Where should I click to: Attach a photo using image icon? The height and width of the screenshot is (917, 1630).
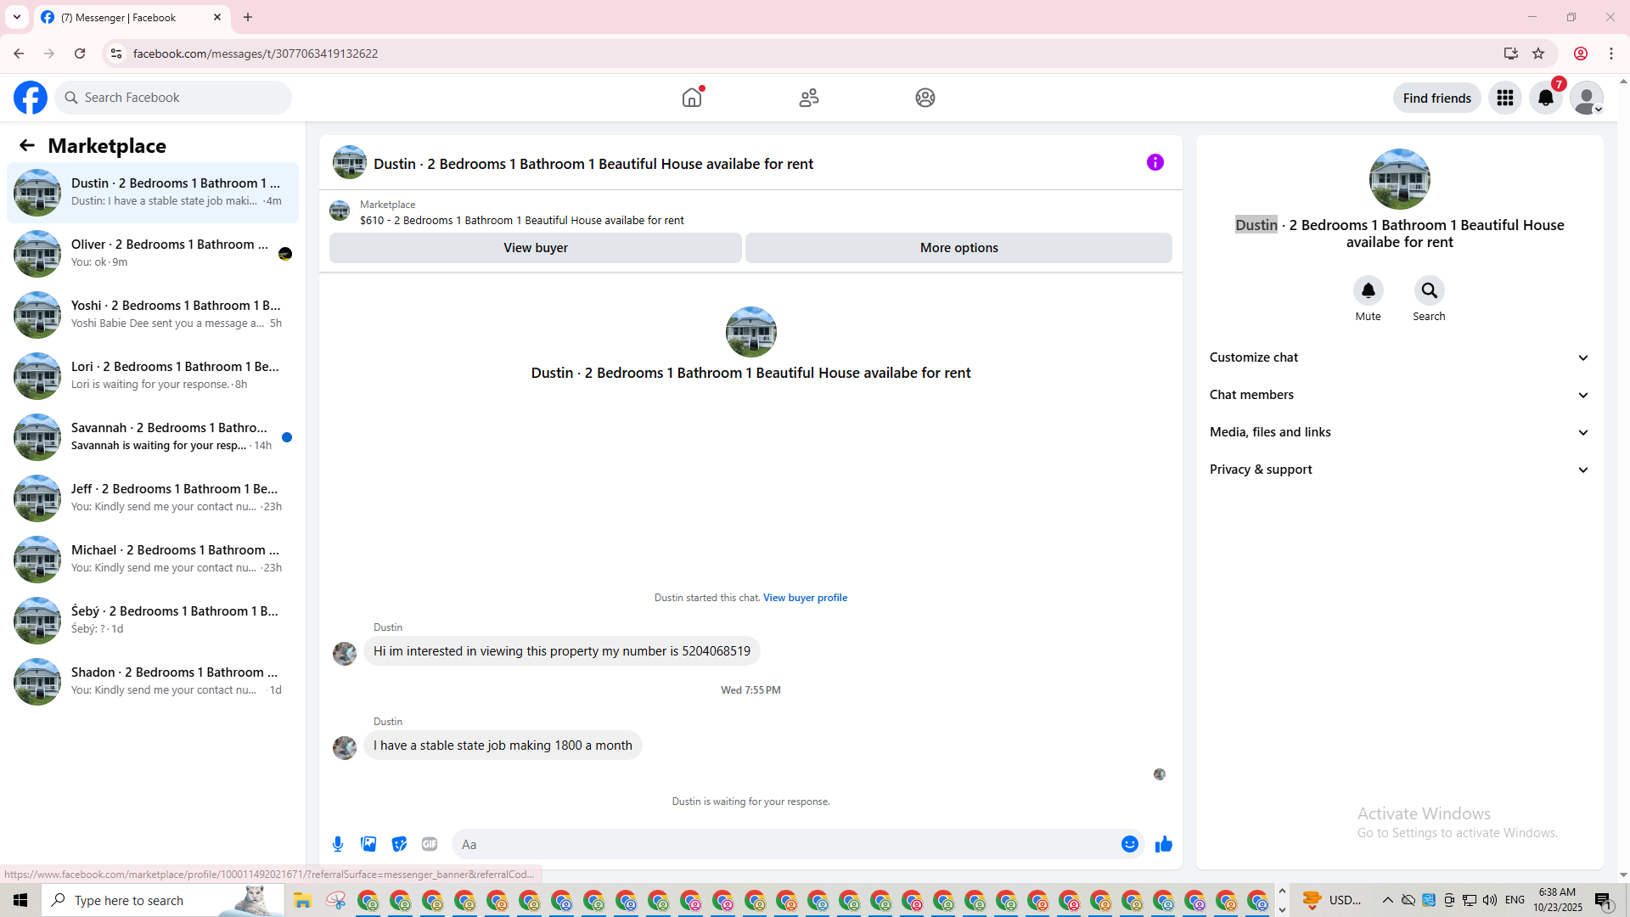point(368,844)
